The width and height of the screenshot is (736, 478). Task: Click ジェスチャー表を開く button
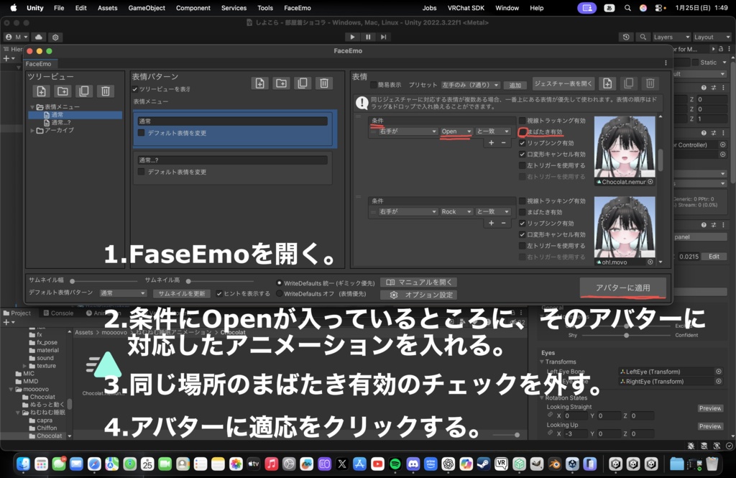(x=563, y=83)
